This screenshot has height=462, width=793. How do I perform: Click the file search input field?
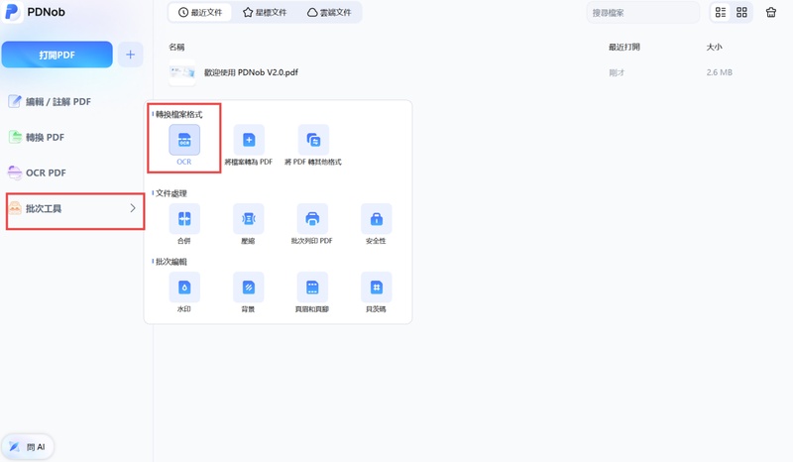(643, 13)
